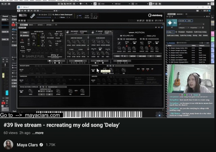Open the ARP & MIDI page tab

(142, 56)
